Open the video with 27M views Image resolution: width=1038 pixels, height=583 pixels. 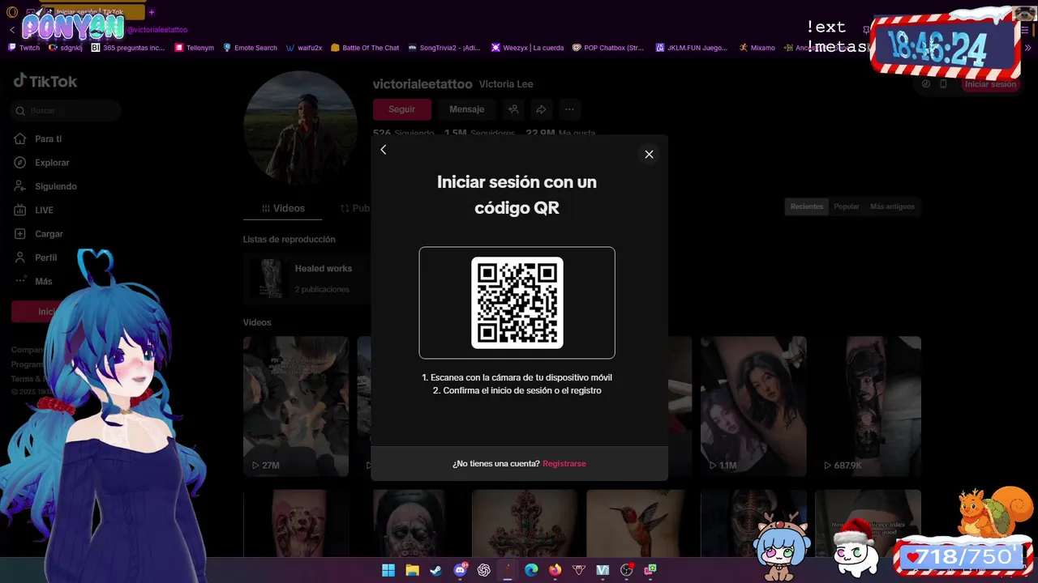pos(296,406)
